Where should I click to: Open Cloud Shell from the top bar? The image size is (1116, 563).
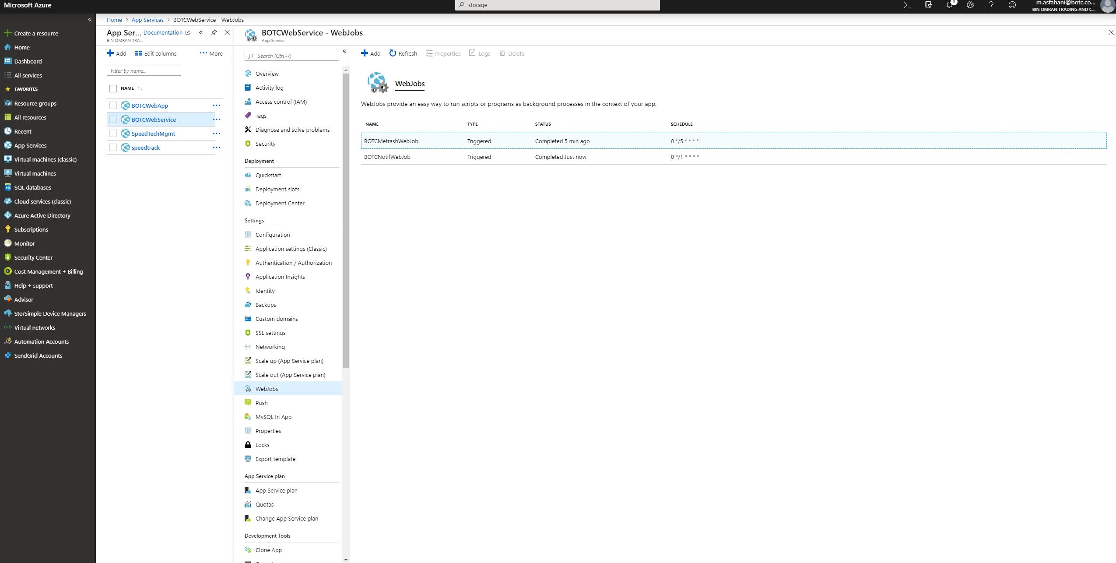pyautogui.click(x=907, y=5)
